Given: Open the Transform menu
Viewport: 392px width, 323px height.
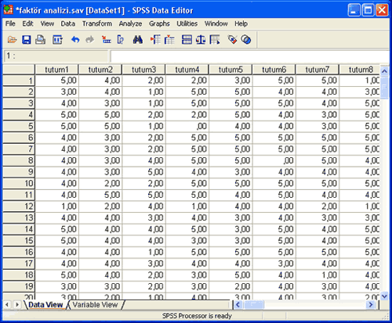Looking at the screenshot, I should [x=97, y=23].
